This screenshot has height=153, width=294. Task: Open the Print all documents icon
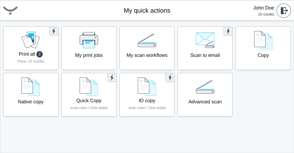31,40
